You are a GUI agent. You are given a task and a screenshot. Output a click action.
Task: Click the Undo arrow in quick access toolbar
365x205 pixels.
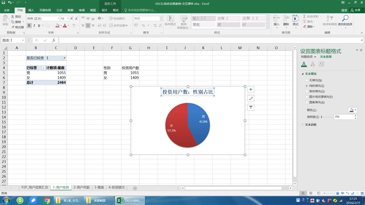tap(10, 3)
